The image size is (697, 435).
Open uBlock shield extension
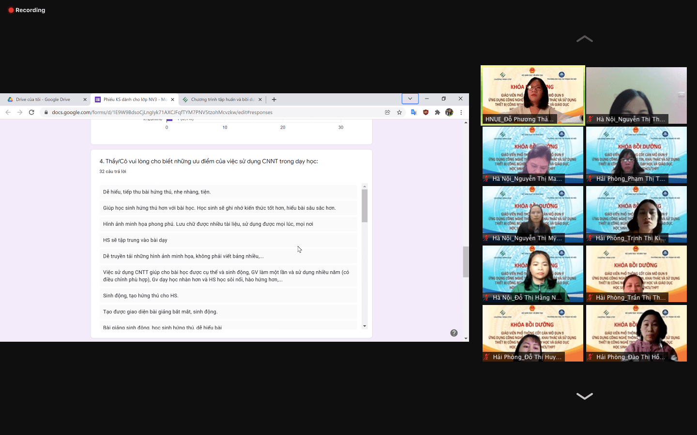coord(425,112)
